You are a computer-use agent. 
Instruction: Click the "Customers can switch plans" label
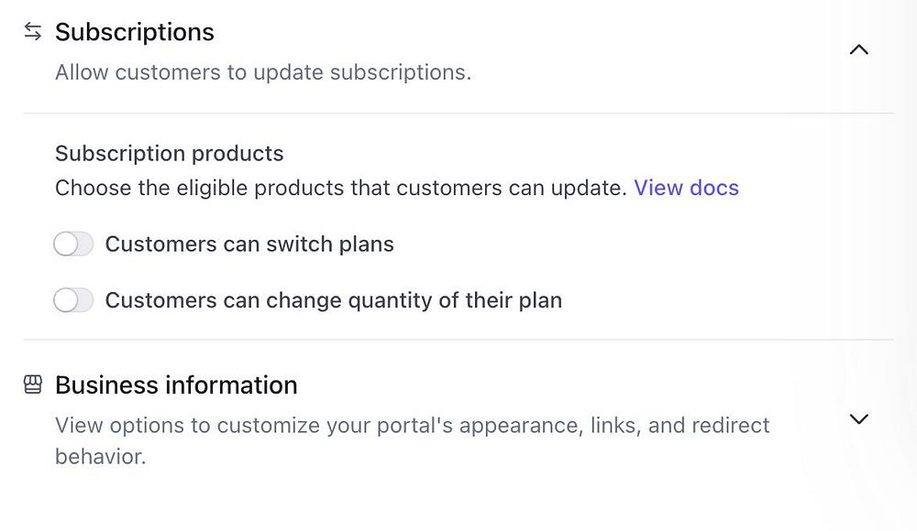coord(249,244)
